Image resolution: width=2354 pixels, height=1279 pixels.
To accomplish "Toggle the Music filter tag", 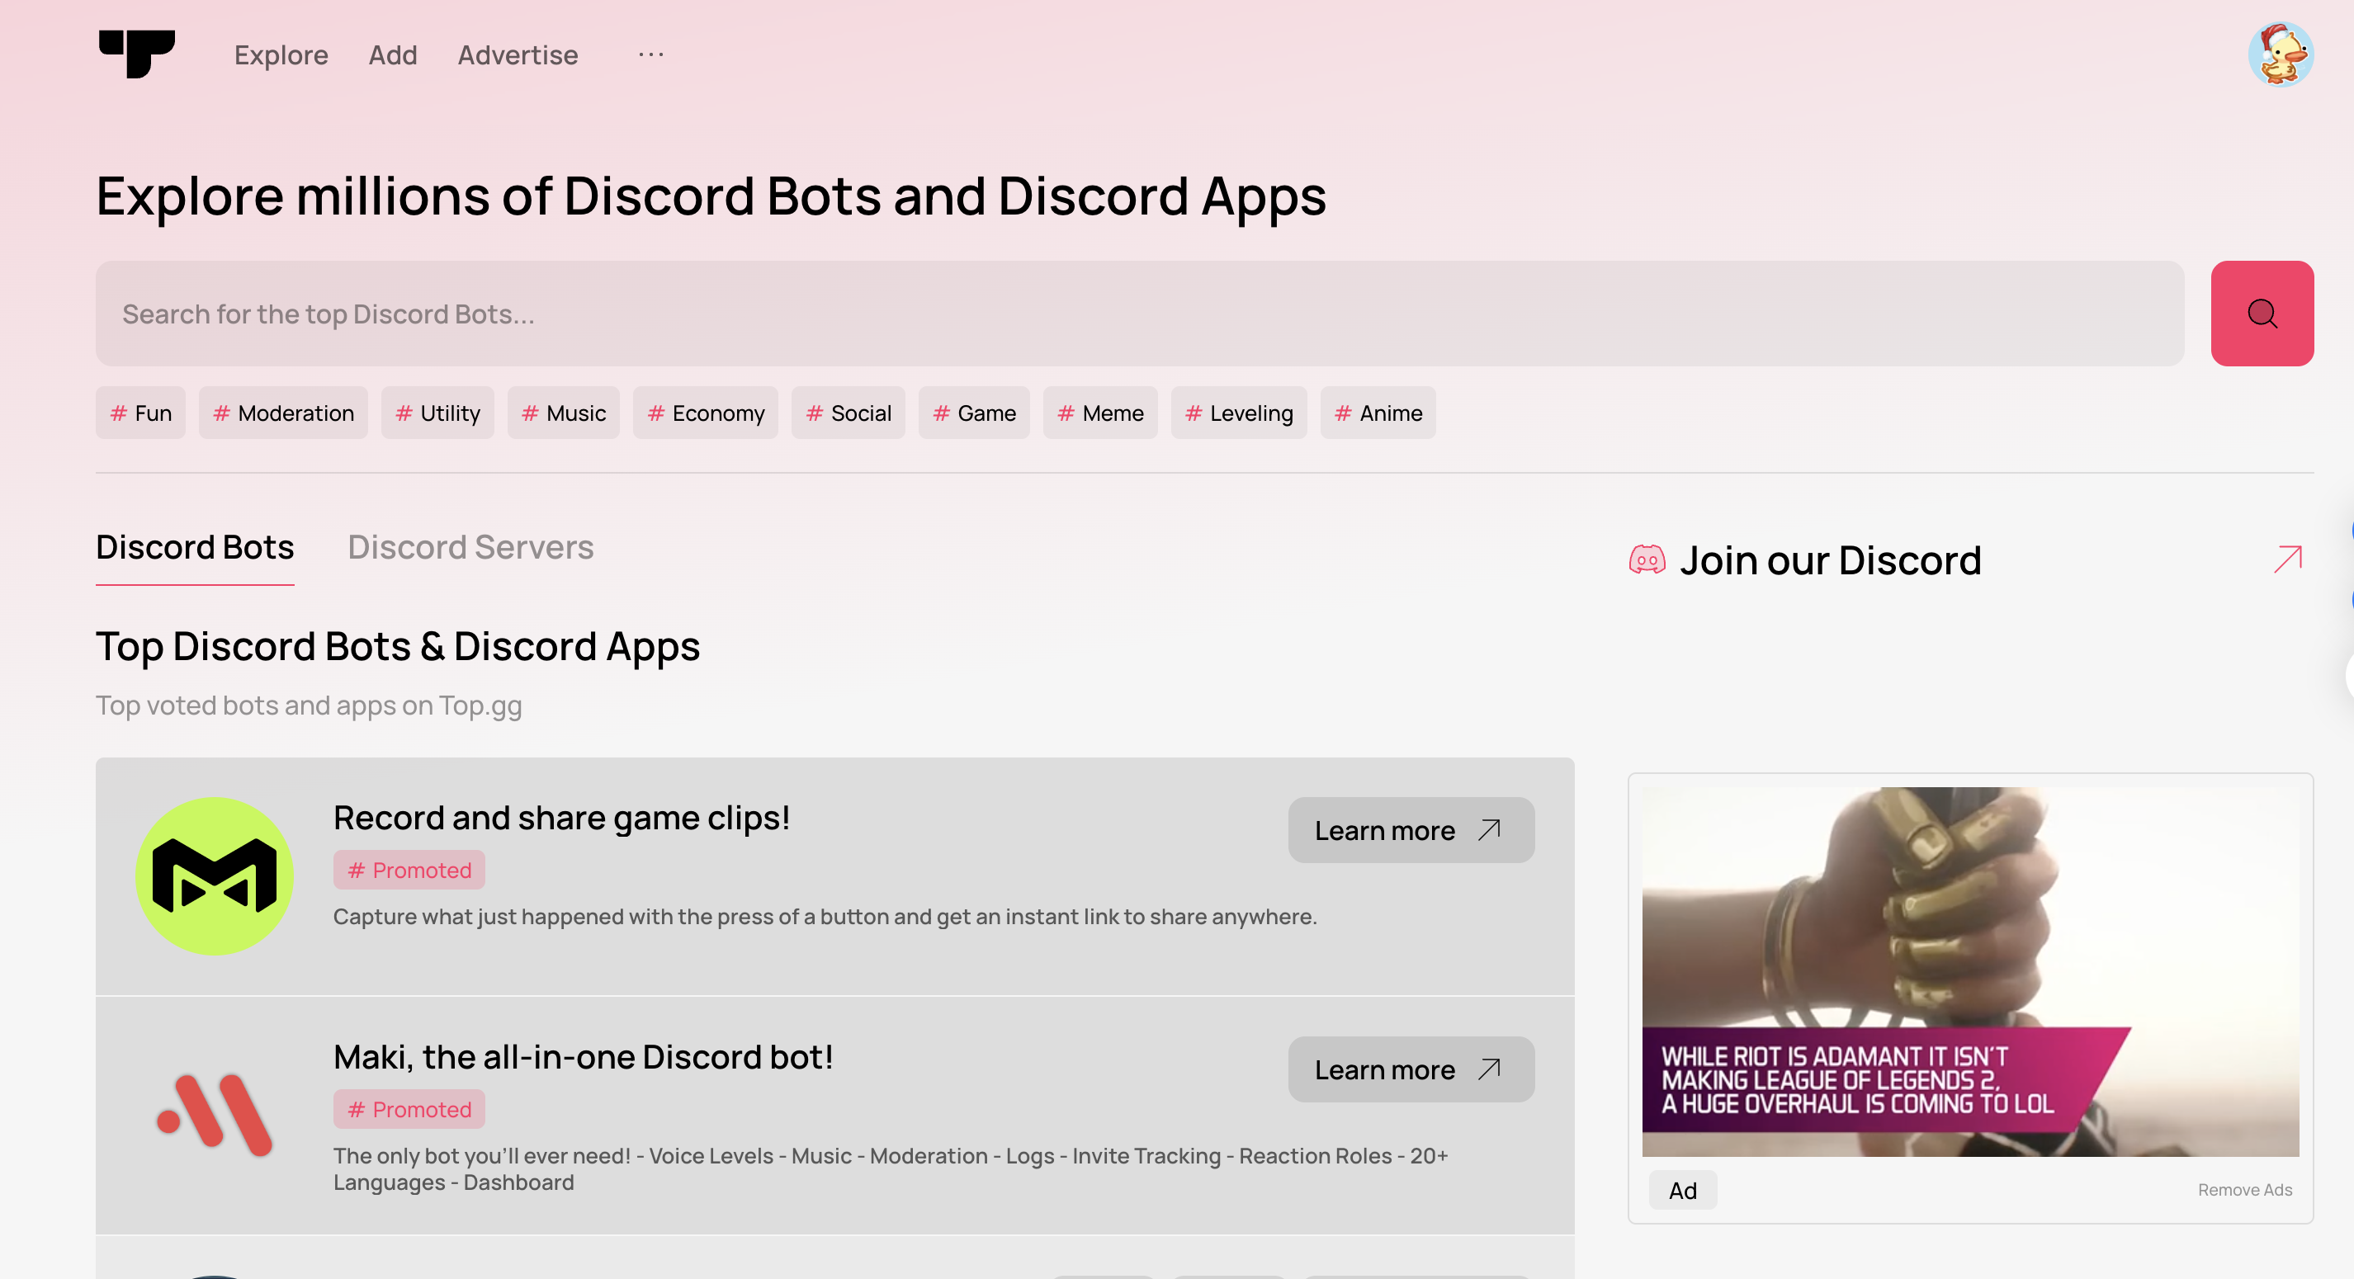I will [563, 413].
